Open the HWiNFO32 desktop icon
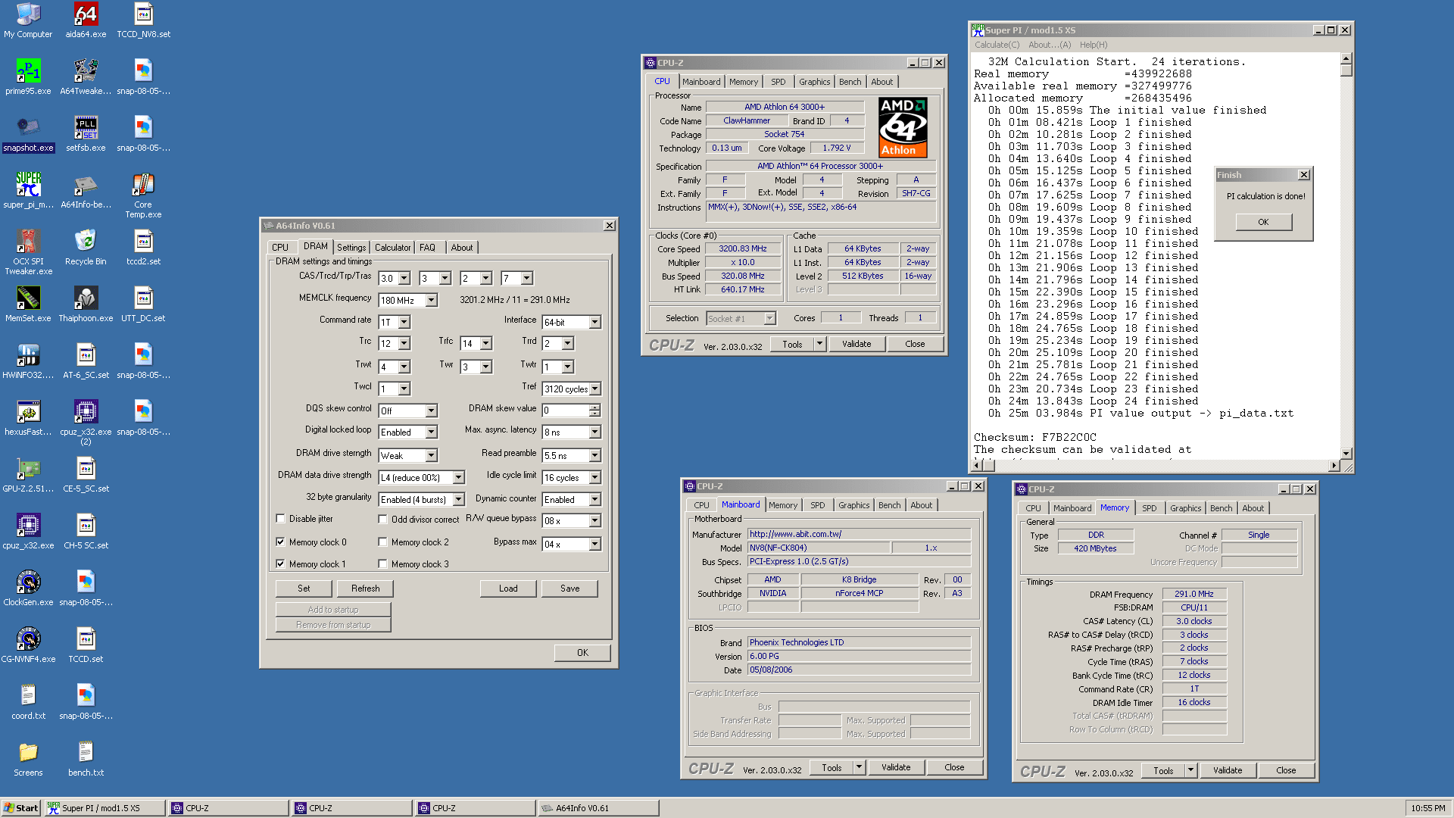The image size is (1454, 818). pyautogui.click(x=28, y=361)
